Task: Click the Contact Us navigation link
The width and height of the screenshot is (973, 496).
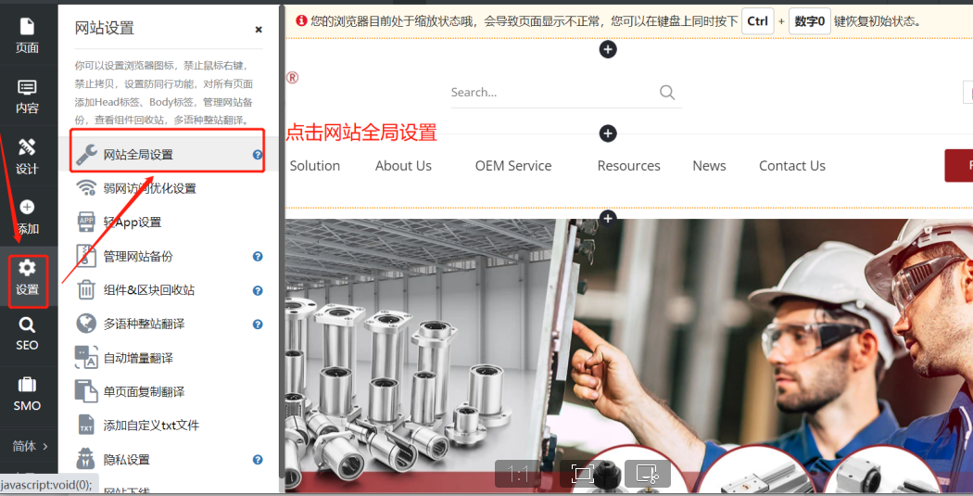Action: tap(791, 166)
